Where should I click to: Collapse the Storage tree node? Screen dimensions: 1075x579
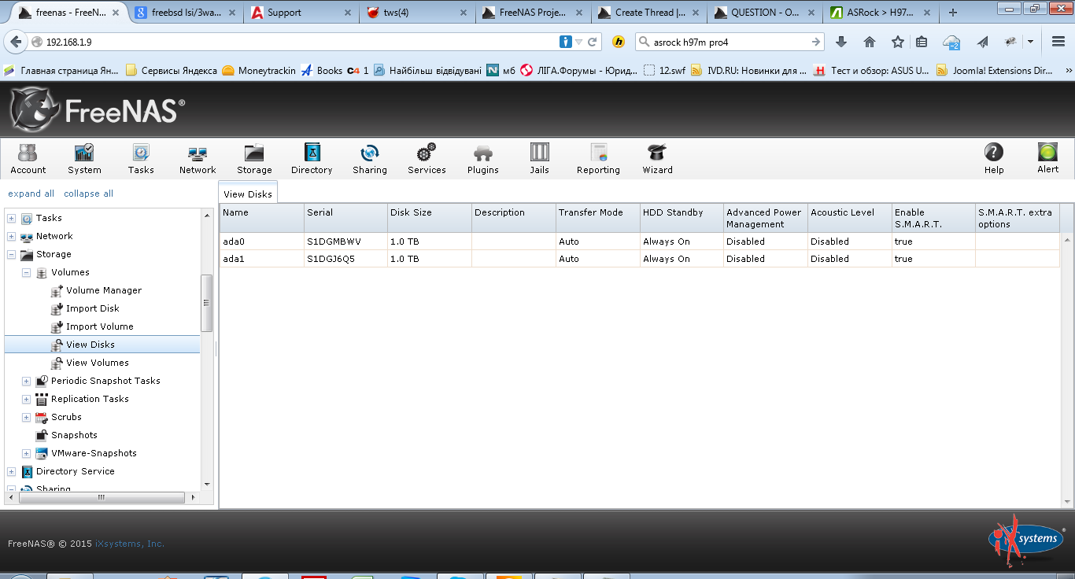(x=11, y=254)
